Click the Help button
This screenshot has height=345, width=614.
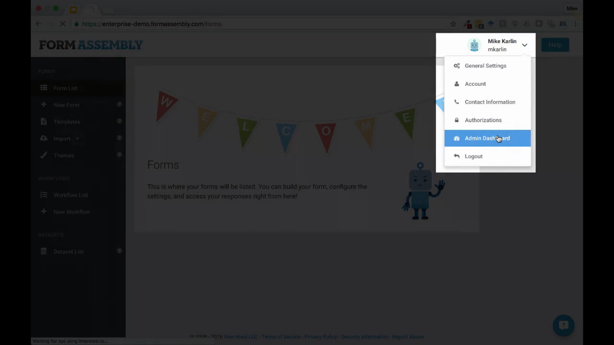click(x=555, y=45)
